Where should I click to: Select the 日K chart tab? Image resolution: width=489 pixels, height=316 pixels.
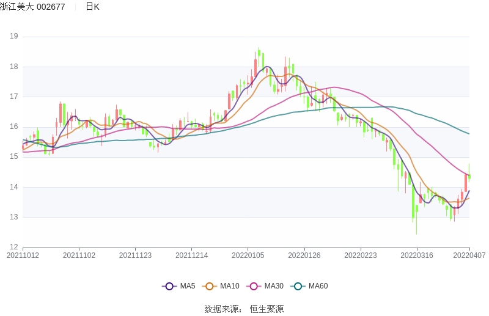[x=92, y=7]
